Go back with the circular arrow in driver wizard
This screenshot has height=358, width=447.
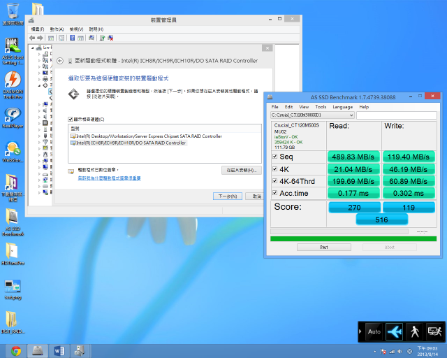[60, 61]
